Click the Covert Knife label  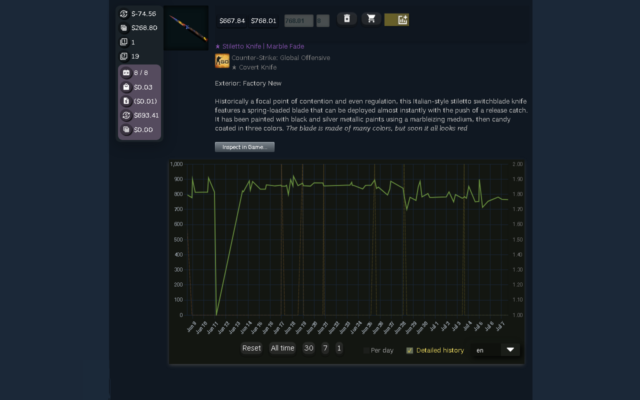pos(254,67)
